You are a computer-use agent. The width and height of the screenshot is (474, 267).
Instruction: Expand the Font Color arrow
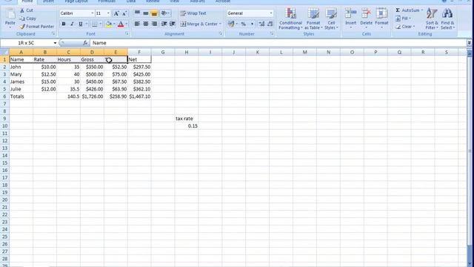pos(127,24)
